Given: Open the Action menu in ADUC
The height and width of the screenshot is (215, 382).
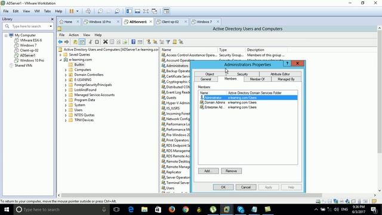Looking at the screenshot, I should [73, 35].
